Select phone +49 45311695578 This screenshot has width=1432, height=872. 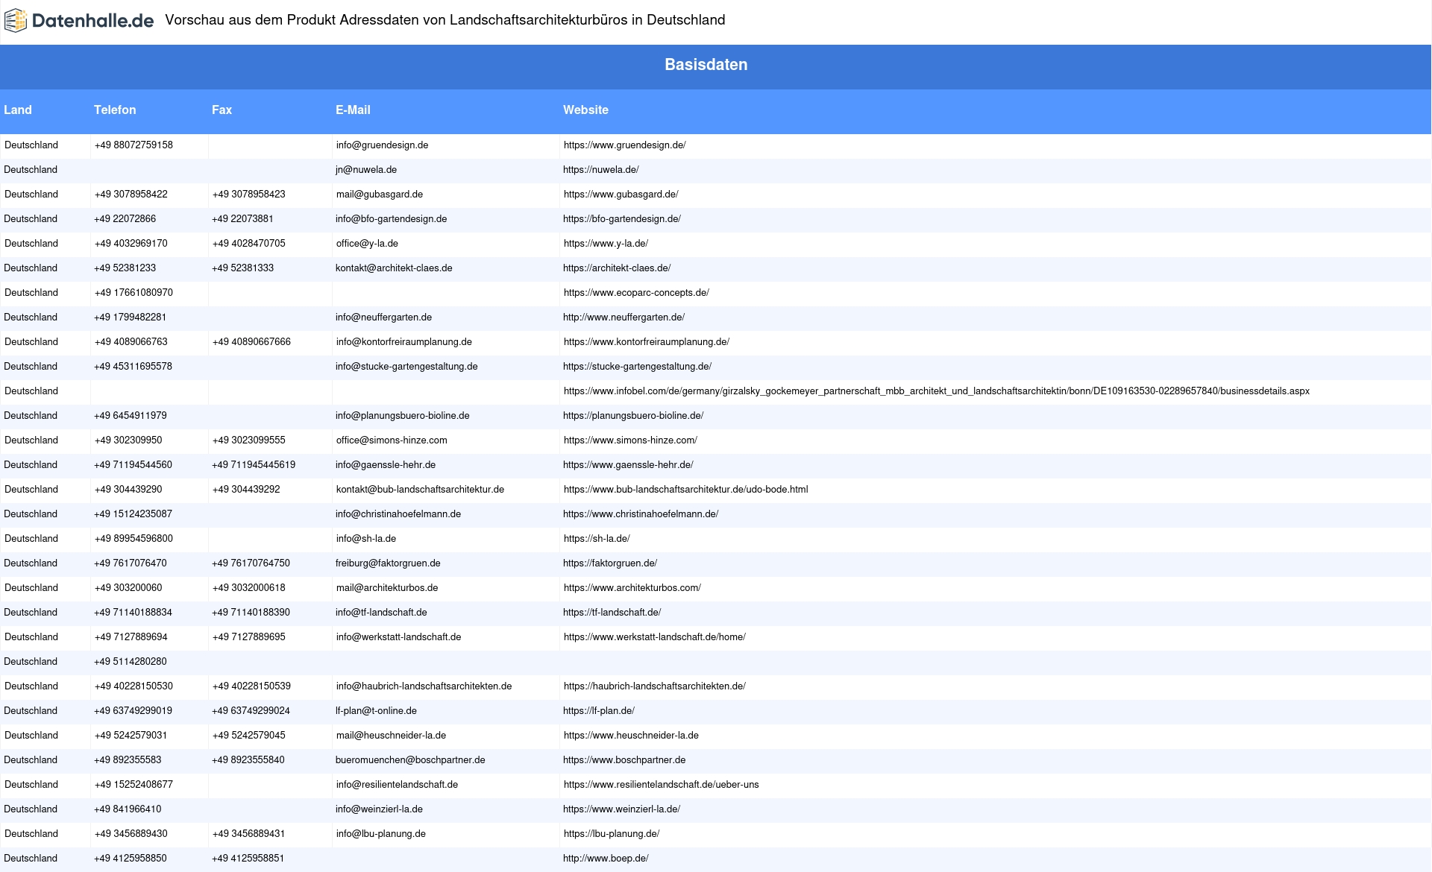tap(133, 367)
